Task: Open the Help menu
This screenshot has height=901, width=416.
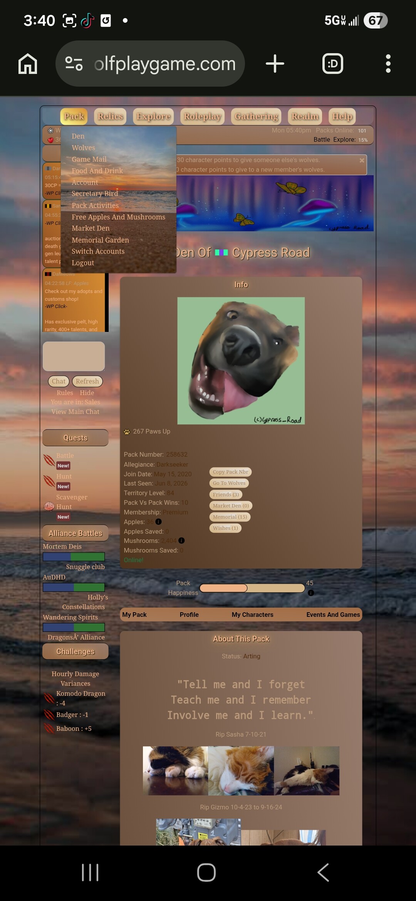Action: pos(342,116)
